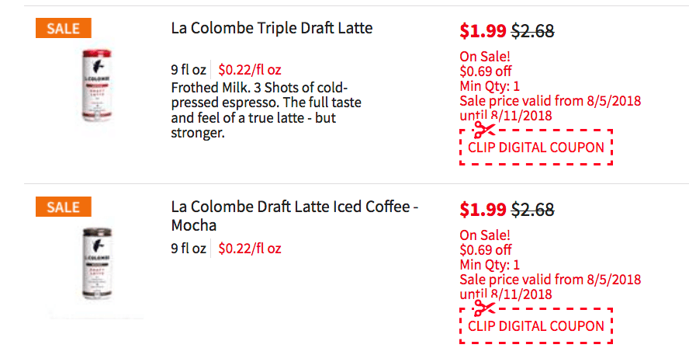
Task: Click $0.22/fl oz unit price for Mocha
Action: (x=250, y=248)
